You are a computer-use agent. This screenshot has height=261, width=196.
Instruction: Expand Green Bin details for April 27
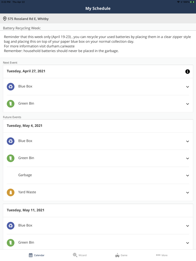pos(188,104)
